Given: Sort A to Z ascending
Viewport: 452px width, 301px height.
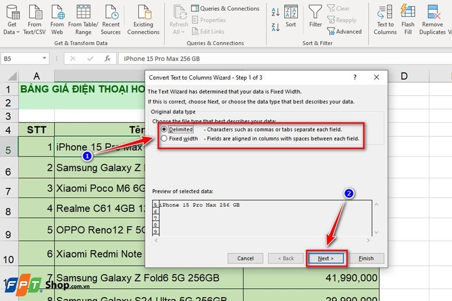Looking at the screenshot, I should (276, 12).
